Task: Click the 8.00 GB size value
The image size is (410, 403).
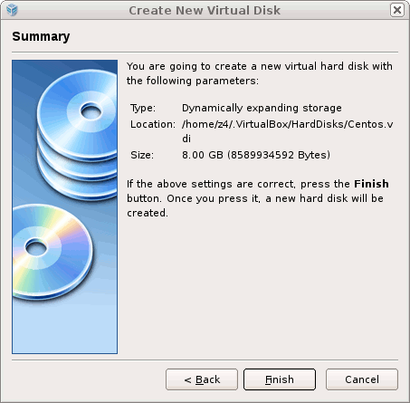Action: 256,155
